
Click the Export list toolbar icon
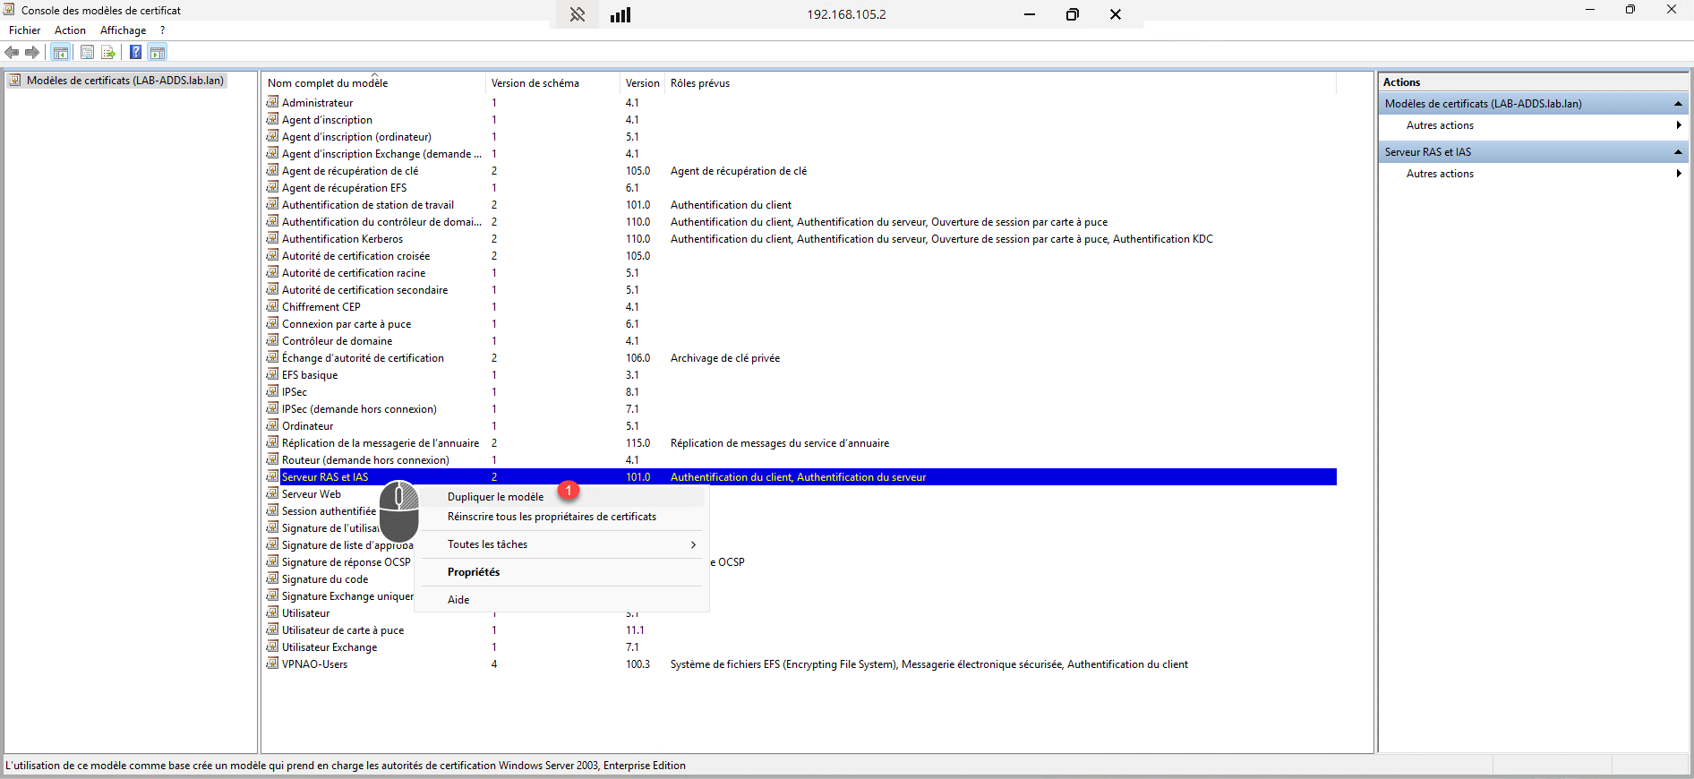[108, 52]
